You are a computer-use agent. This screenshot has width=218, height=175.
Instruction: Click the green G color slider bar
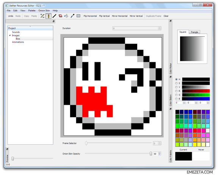coord(196,95)
